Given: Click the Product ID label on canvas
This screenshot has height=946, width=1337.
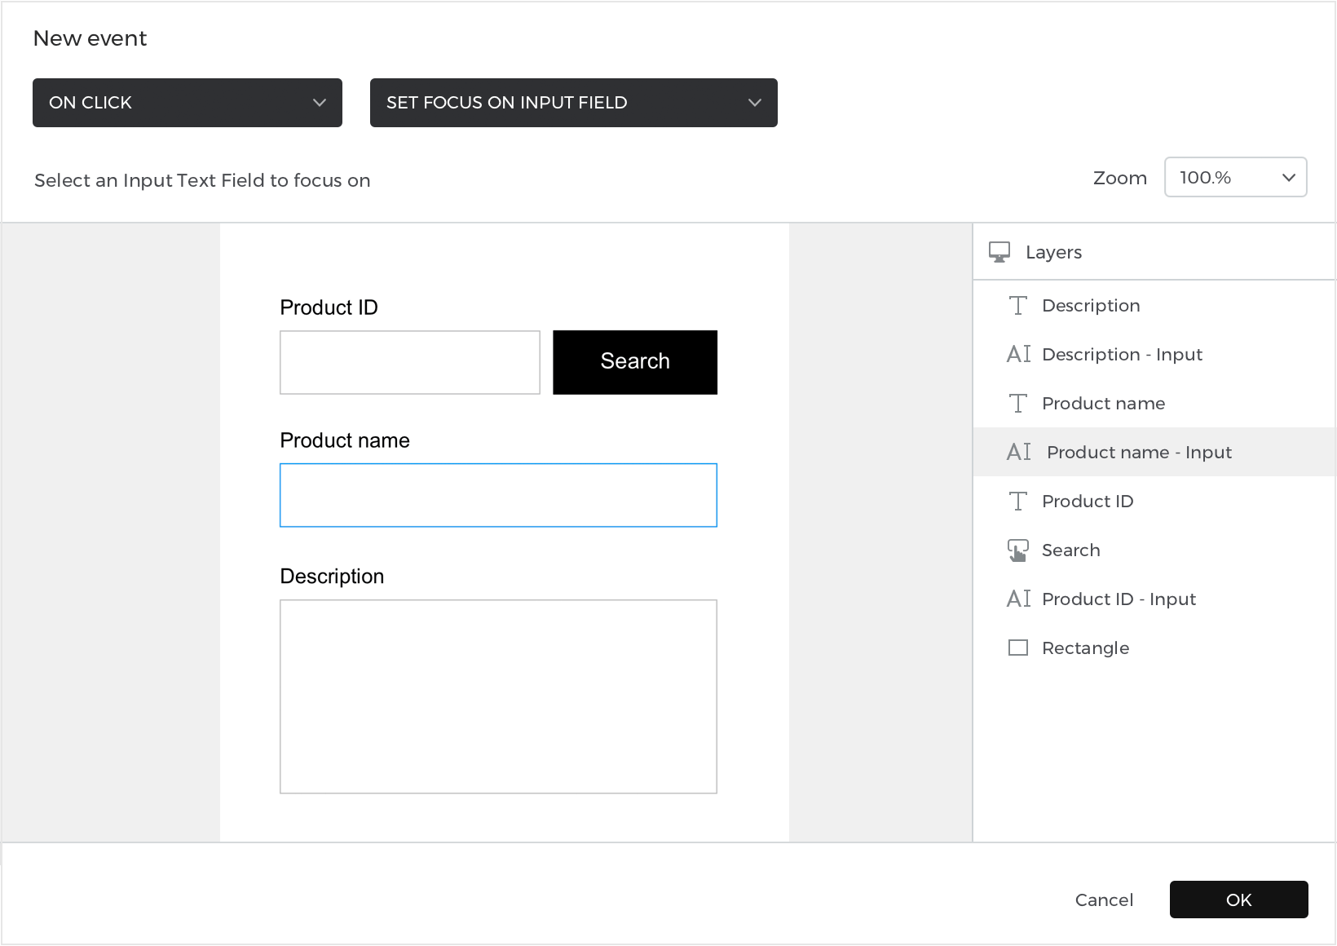Looking at the screenshot, I should [329, 307].
